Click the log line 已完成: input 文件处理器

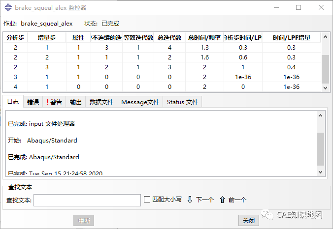click(x=41, y=123)
